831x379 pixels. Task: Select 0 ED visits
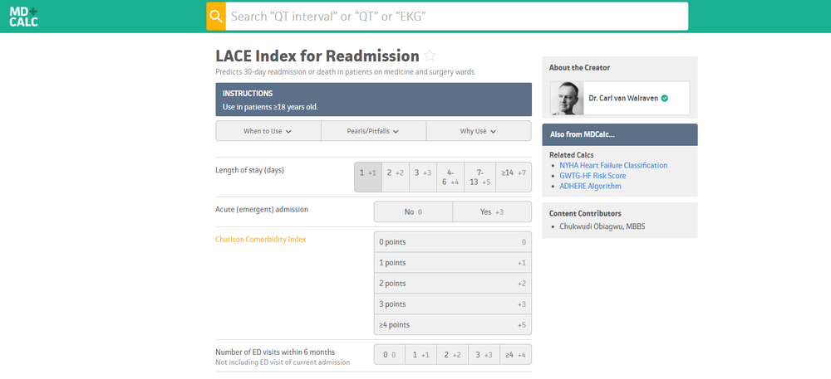390,355
